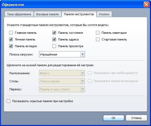Image resolution: width=151 pixels, height=126 pixels.
Task: Open the Стиль dropdown list
Action: tap(62, 81)
